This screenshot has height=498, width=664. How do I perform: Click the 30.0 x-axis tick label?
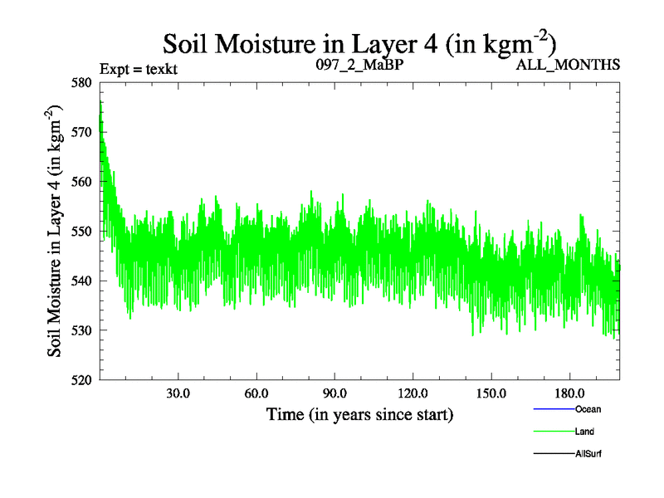178,393
